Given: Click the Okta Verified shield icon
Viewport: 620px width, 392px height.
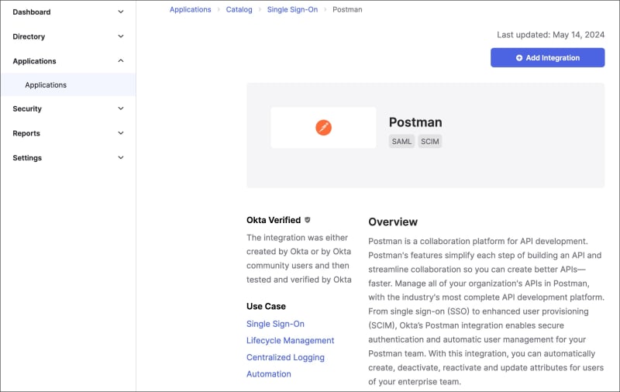Looking at the screenshot, I should click(308, 220).
